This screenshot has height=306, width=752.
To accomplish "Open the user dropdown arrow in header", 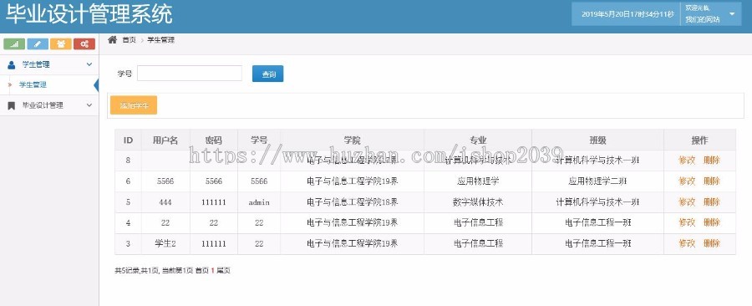I will click(x=732, y=14).
